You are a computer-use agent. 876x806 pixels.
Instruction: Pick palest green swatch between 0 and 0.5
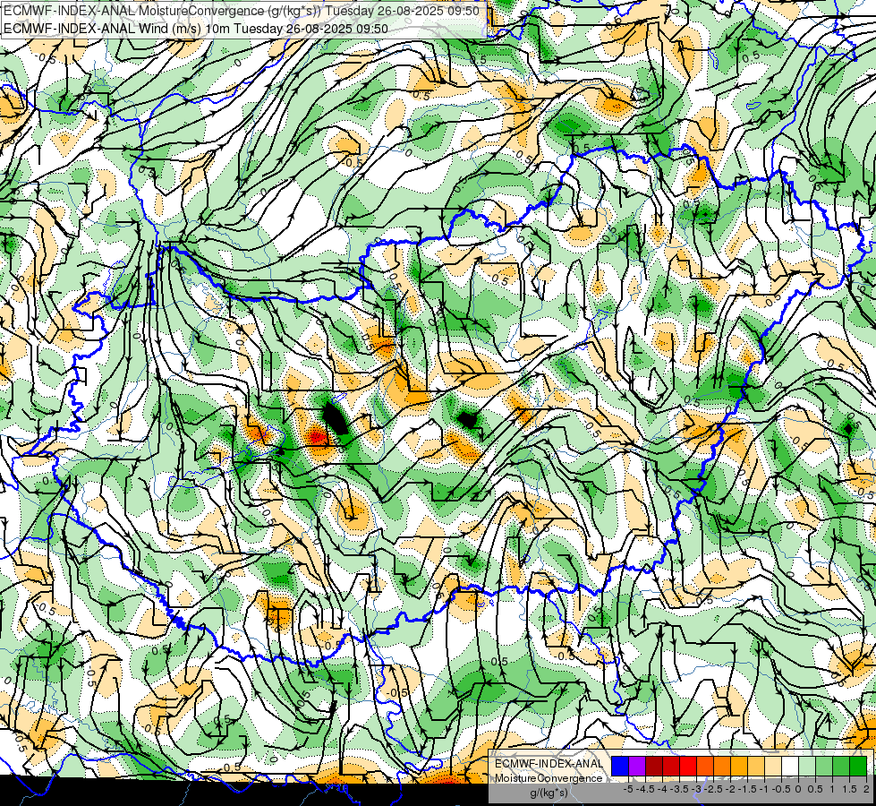pyautogui.click(x=807, y=767)
